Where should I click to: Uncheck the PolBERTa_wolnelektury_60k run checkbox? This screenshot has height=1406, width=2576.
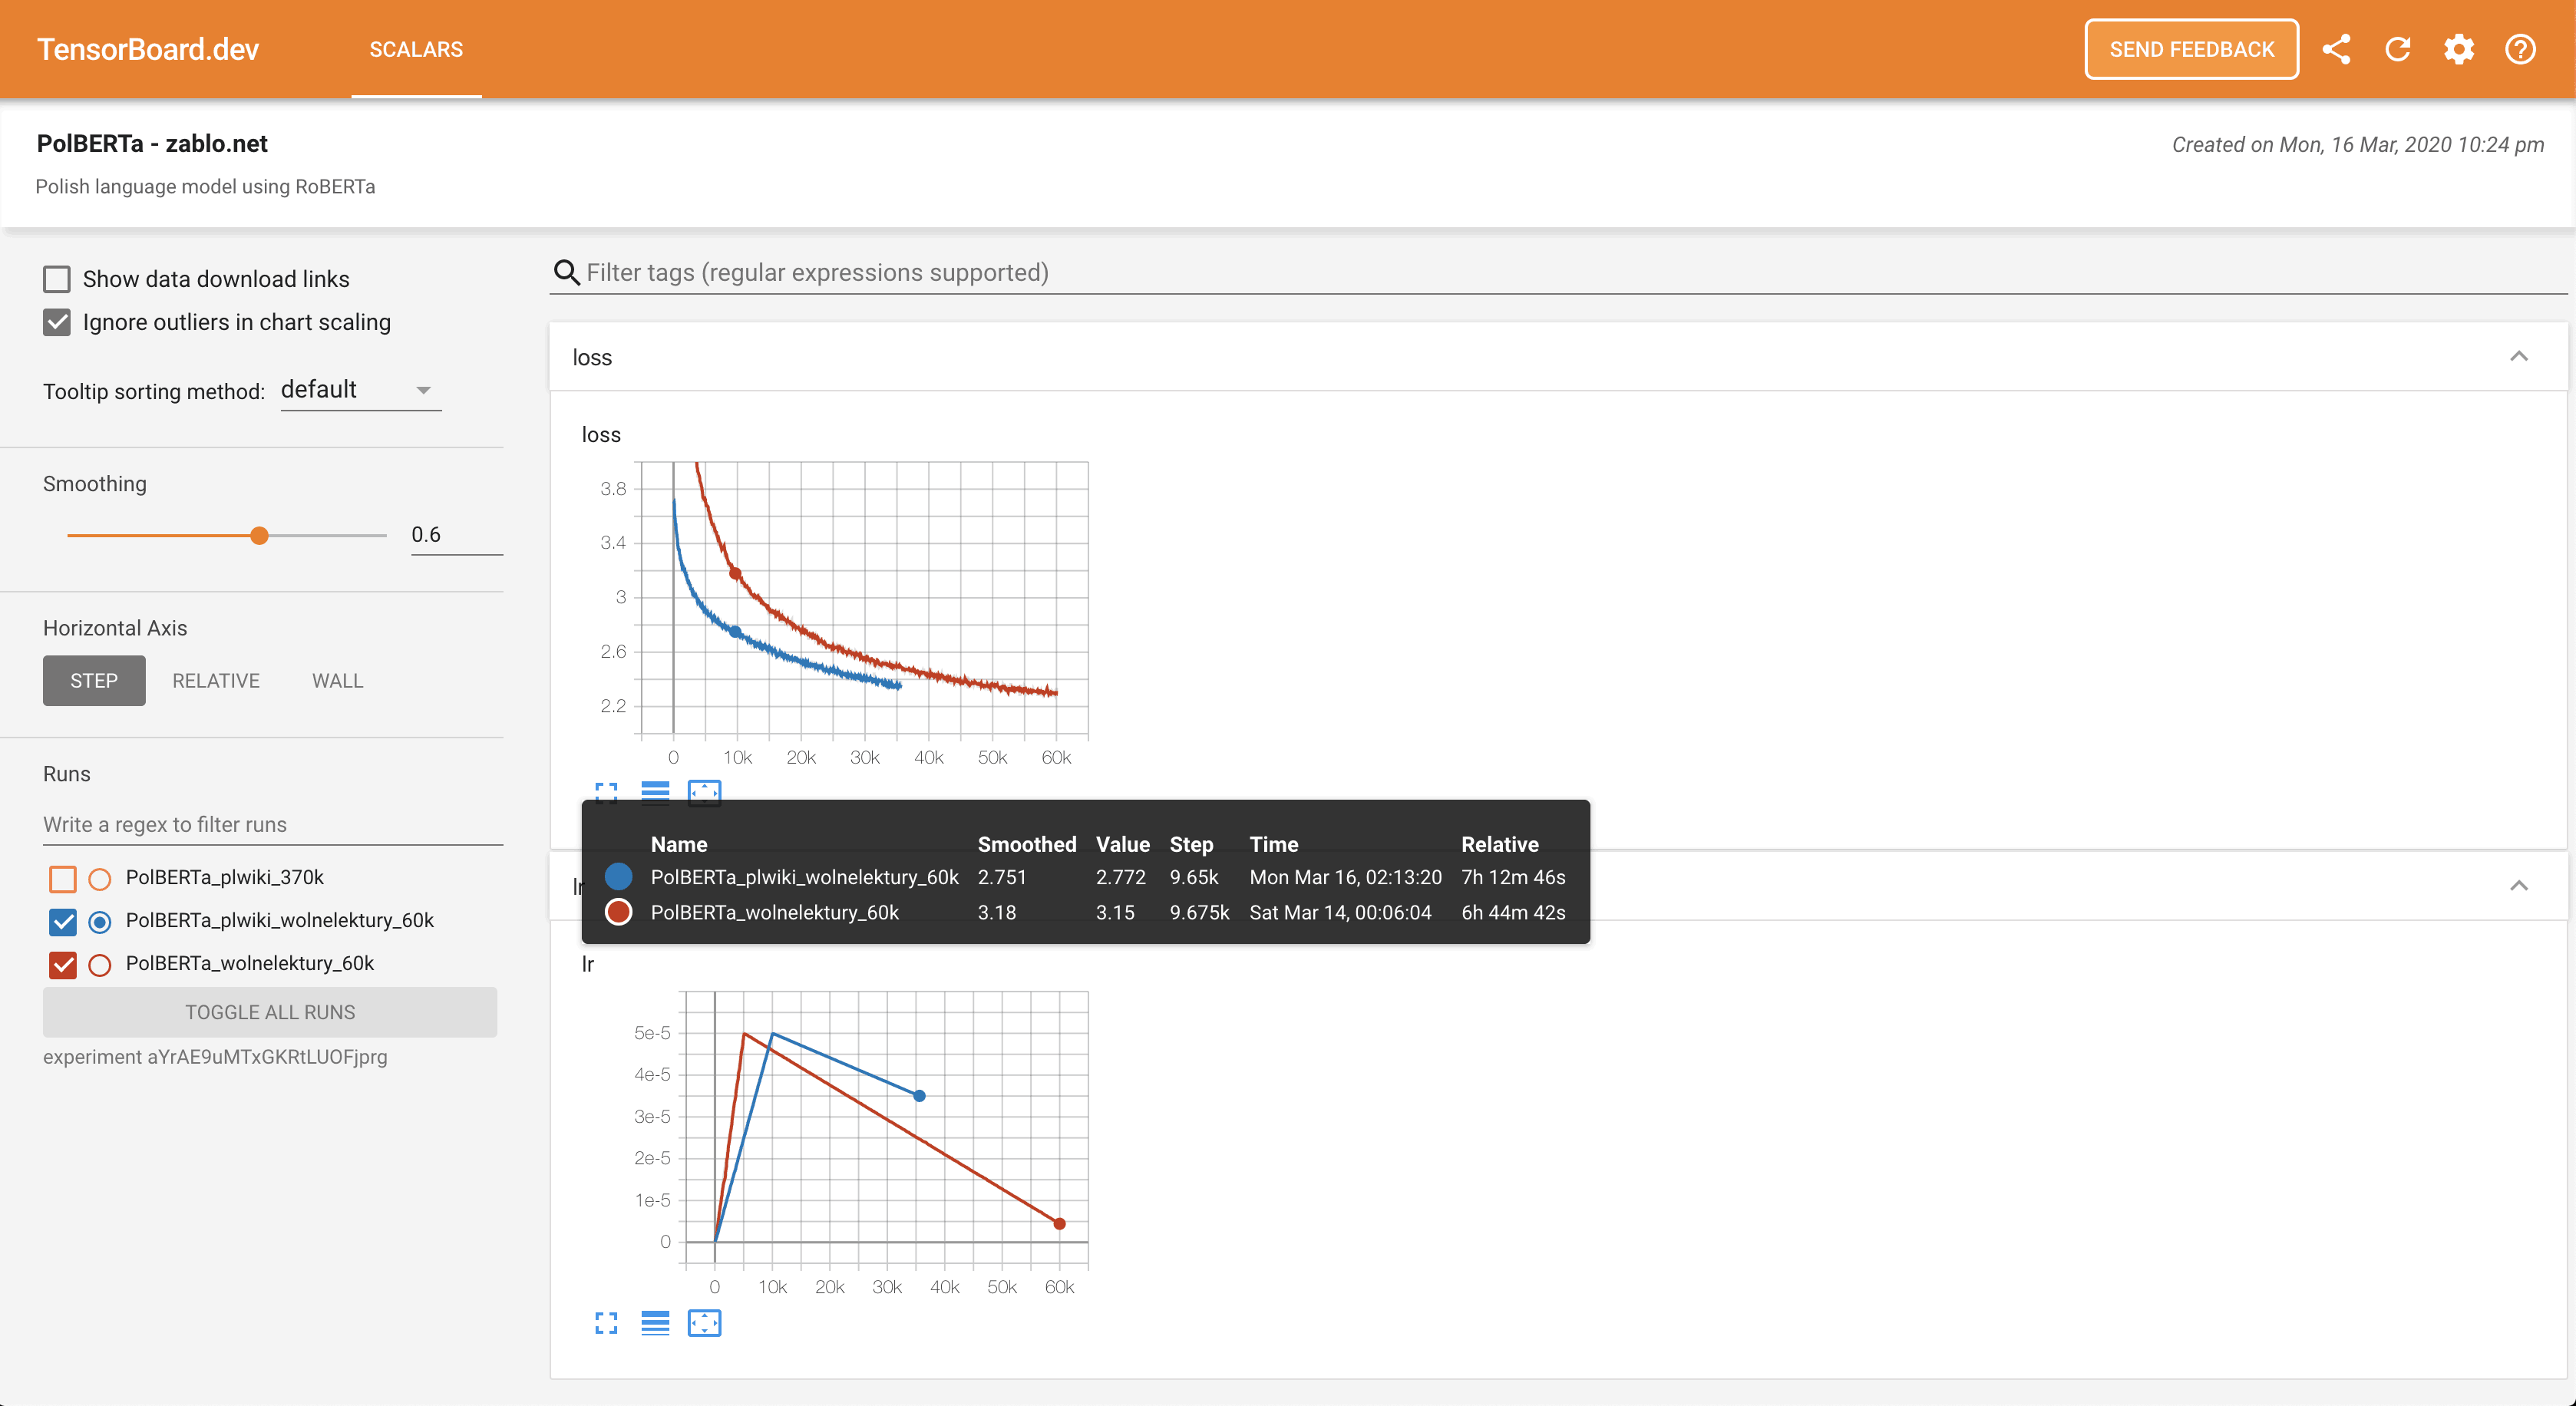(63, 965)
